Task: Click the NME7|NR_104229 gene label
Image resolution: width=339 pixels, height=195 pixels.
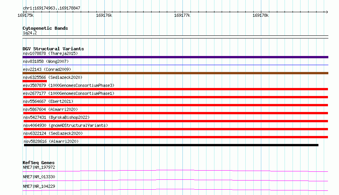Action: [39, 186]
